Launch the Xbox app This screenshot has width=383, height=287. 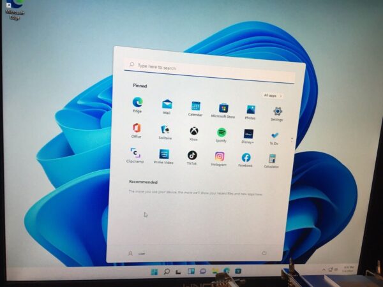click(x=194, y=133)
